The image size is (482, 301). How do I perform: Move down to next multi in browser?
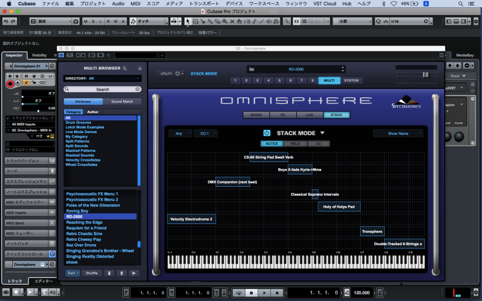tap(109, 273)
